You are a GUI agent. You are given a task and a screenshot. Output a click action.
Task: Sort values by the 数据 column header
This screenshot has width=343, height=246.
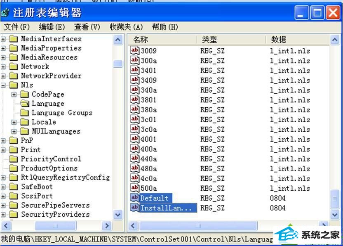coord(298,40)
